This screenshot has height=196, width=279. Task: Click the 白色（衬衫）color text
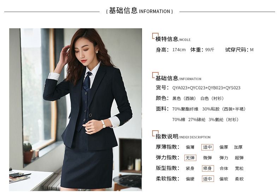(212, 99)
